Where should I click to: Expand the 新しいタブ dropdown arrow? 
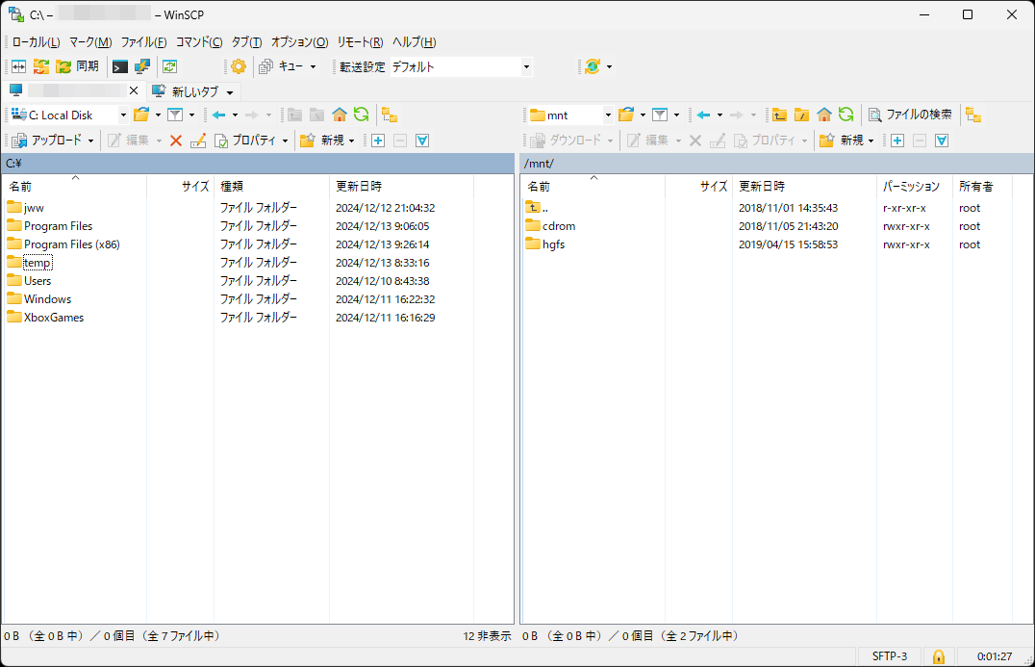pyautogui.click(x=228, y=91)
